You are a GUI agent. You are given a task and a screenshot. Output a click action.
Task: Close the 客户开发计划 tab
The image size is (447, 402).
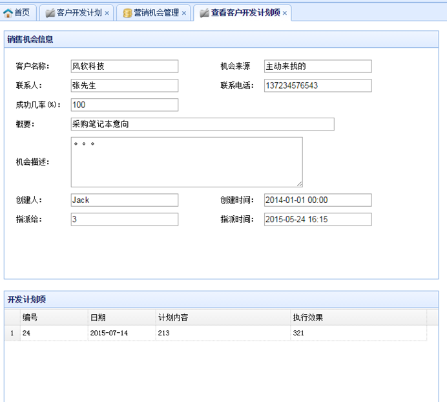pyautogui.click(x=107, y=13)
